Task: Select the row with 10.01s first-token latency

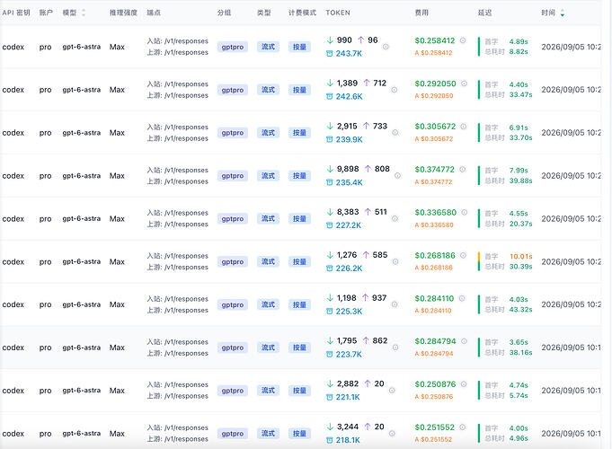Action: (300, 261)
